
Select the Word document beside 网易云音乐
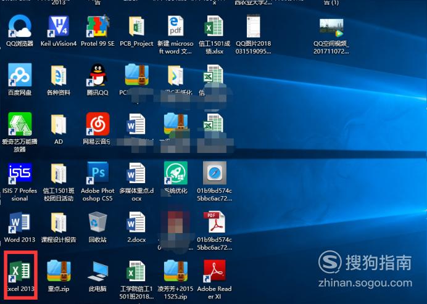[136, 124]
